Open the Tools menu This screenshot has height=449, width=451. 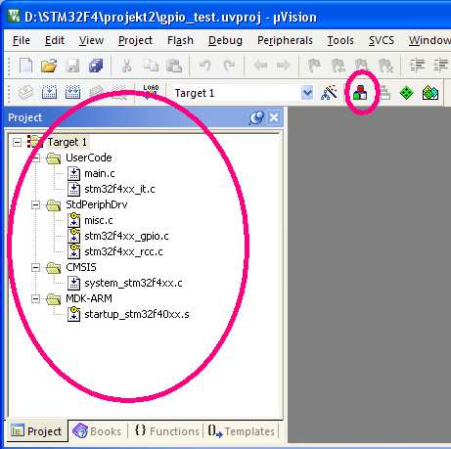pyautogui.click(x=340, y=40)
